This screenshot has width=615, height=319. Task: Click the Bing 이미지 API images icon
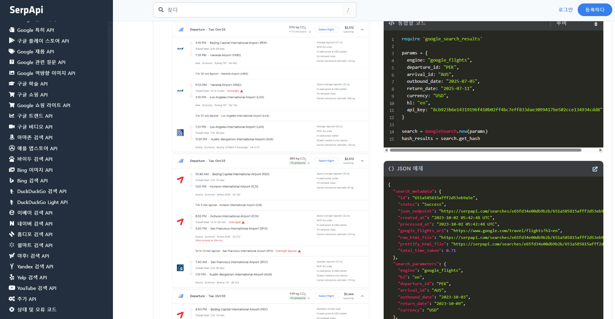click(12, 170)
